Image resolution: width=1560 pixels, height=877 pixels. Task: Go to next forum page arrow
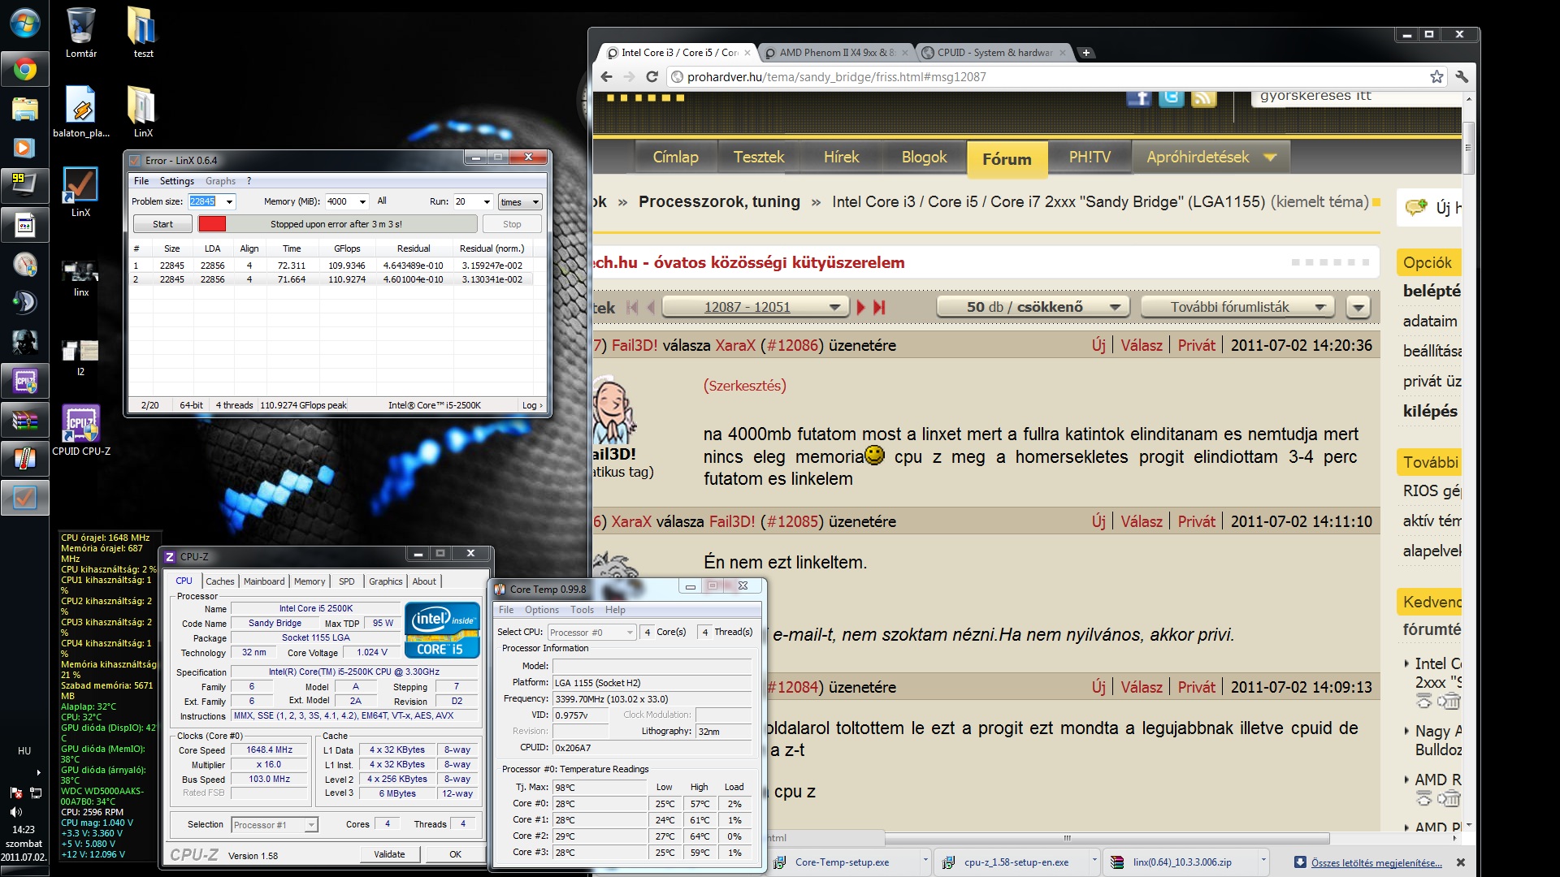click(861, 307)
